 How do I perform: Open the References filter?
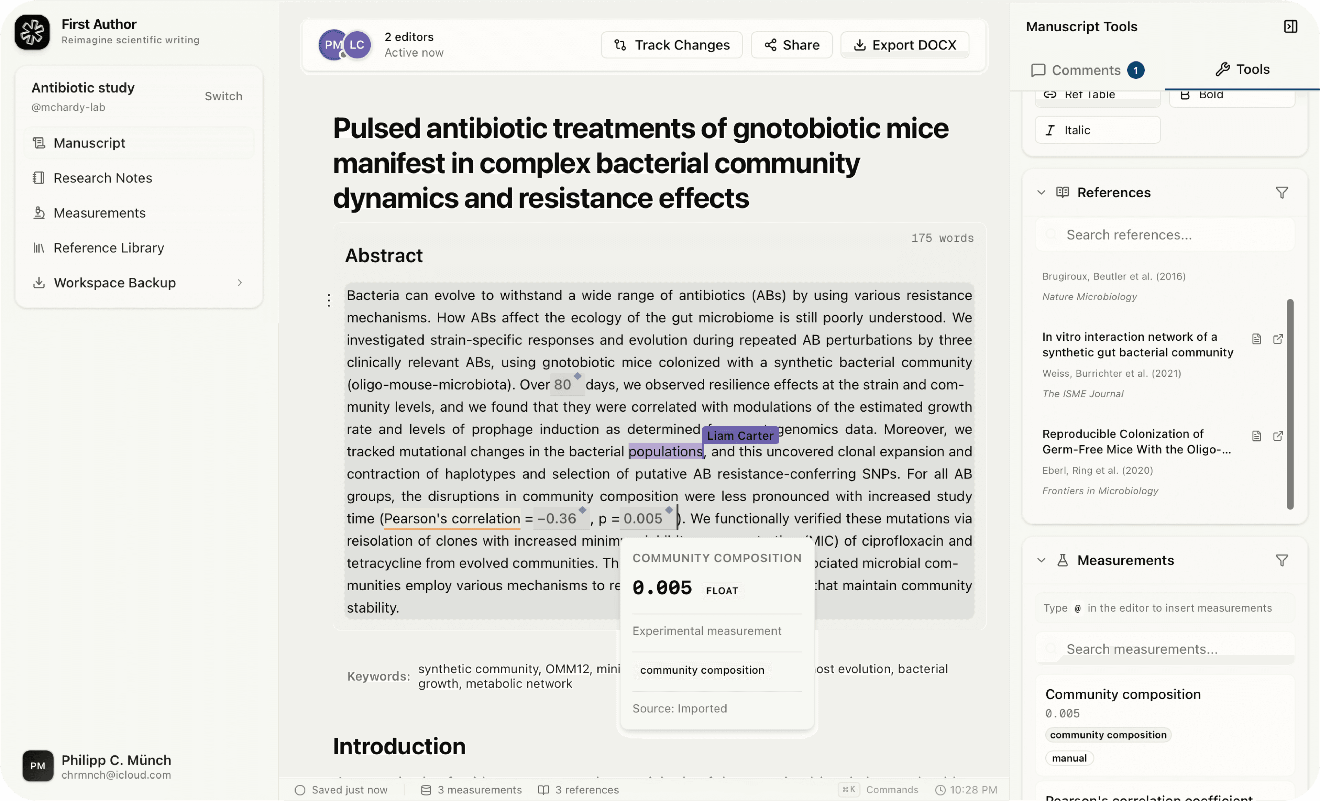point(1282,192)
